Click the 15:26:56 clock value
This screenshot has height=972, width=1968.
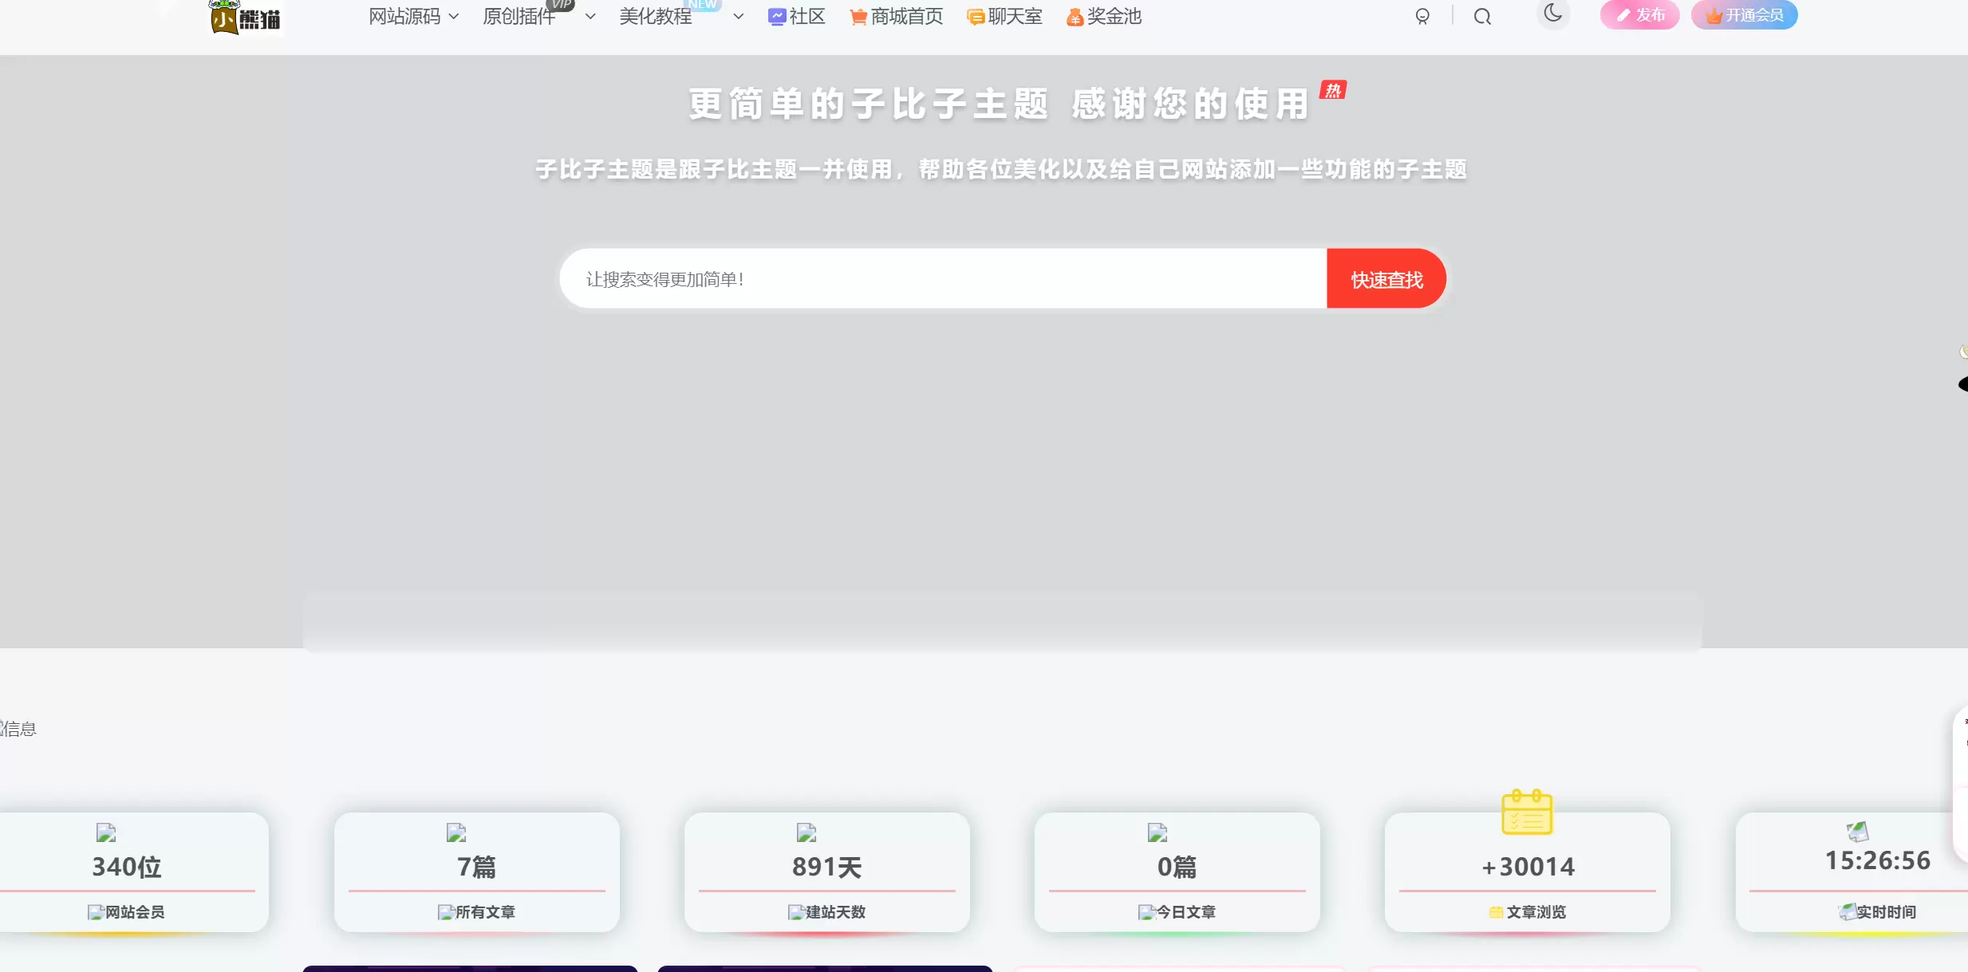coord(1878,860)
